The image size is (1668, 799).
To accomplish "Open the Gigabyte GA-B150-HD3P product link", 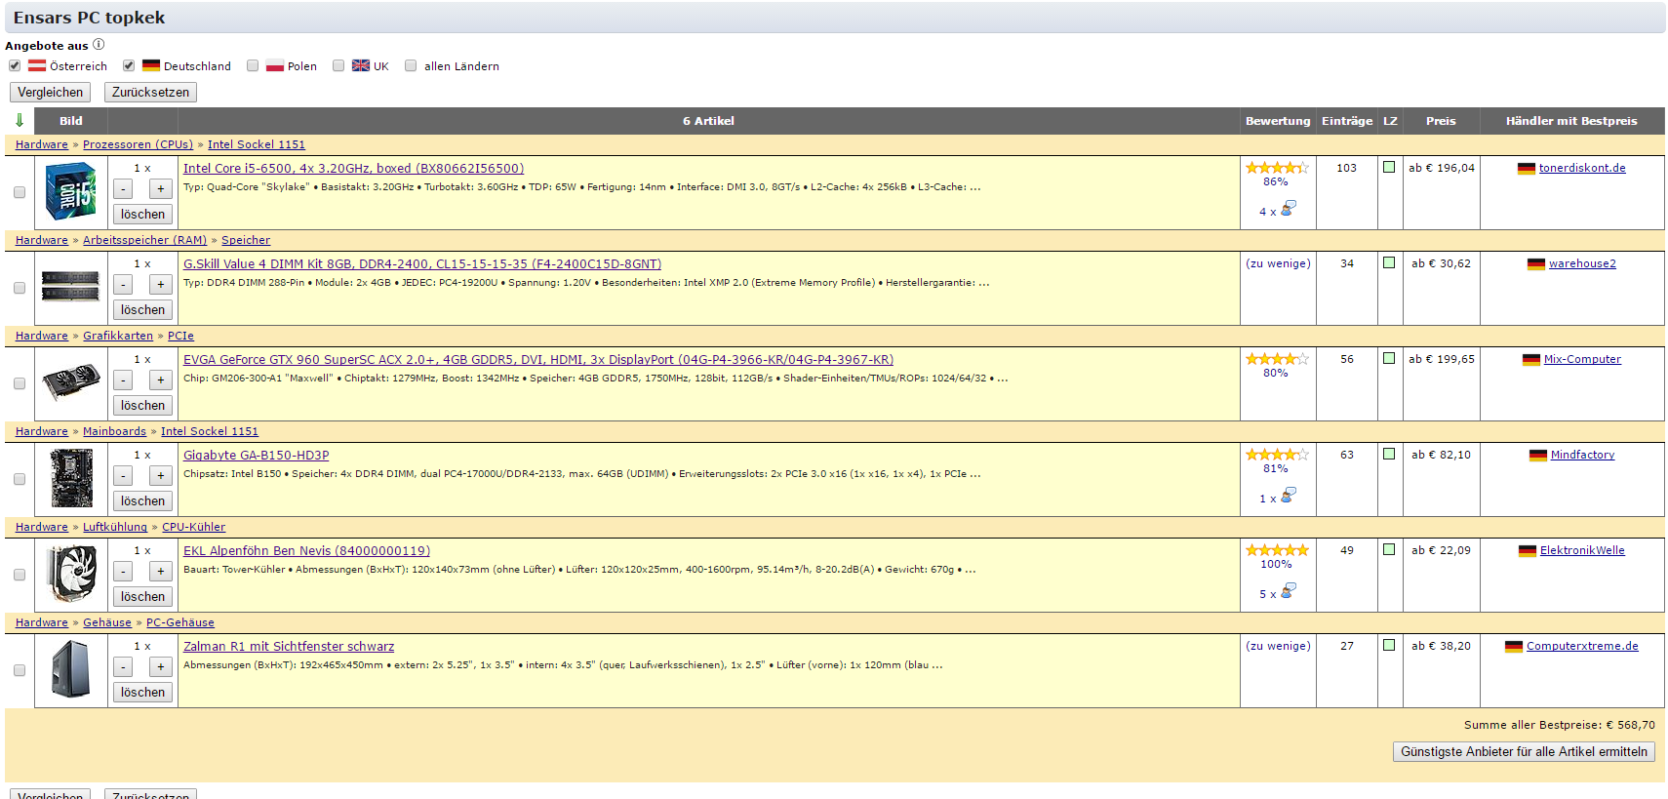I will 257,456.
